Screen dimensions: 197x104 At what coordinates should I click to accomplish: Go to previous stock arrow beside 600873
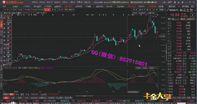point(168,10)
